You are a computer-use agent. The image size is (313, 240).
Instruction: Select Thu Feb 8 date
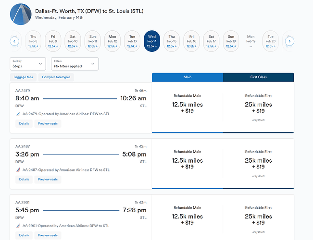(x=33, y=41)
